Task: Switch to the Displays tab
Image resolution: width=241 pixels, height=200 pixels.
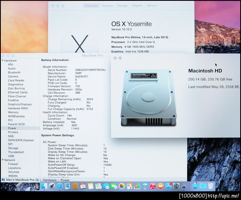Action: click(x=107, y=6)
